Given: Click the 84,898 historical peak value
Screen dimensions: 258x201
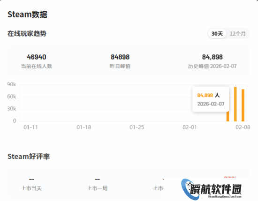Looking at the screenshot, I should 212,57.
